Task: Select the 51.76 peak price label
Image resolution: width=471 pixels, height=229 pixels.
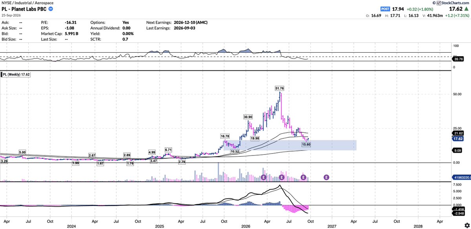Action: [x=280, y=89]
